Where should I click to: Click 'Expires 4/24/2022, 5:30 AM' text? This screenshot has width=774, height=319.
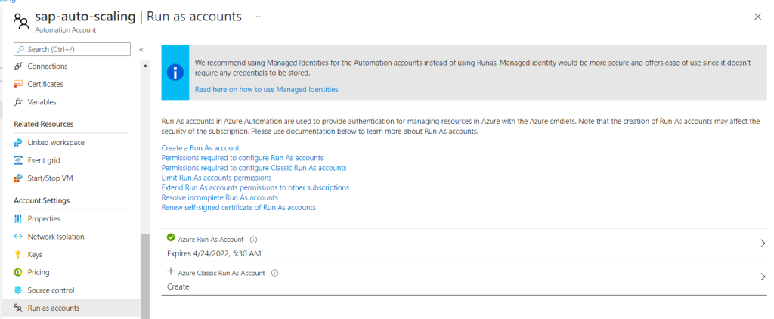pos(214,254)
